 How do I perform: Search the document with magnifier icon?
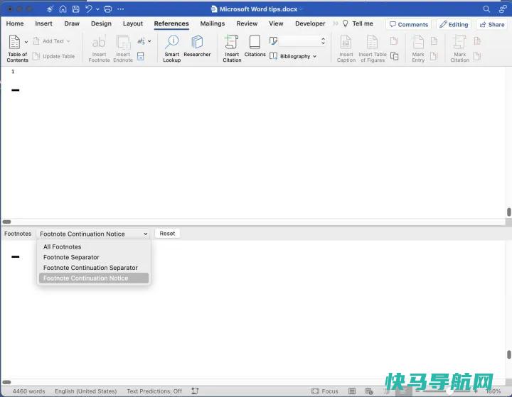(486, 9)
